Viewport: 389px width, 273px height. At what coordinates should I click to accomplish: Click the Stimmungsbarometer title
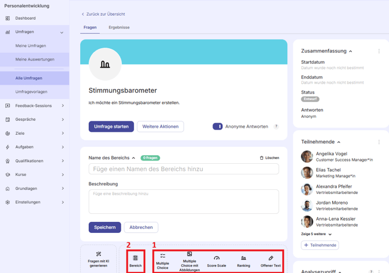(x=123, y=91)
